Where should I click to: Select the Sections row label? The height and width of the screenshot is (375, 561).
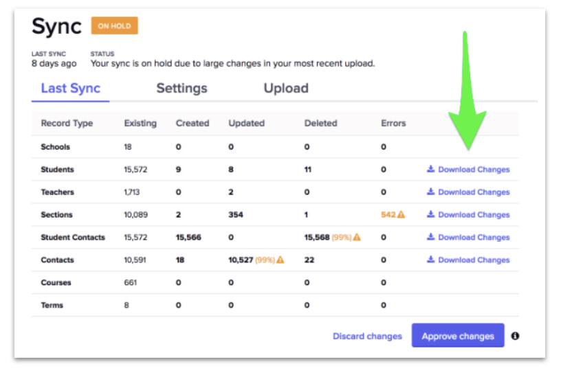[56, 214]
